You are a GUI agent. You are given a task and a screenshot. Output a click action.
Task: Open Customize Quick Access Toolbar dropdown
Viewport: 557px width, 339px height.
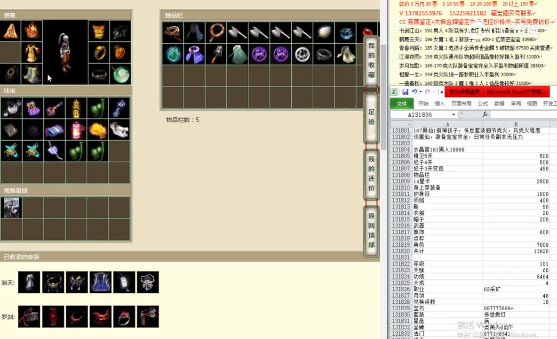442,92
